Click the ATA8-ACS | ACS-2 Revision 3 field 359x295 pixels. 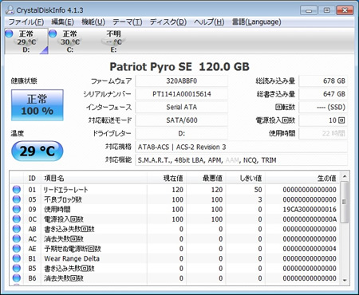pyautogui.click(x=242, y=147)
